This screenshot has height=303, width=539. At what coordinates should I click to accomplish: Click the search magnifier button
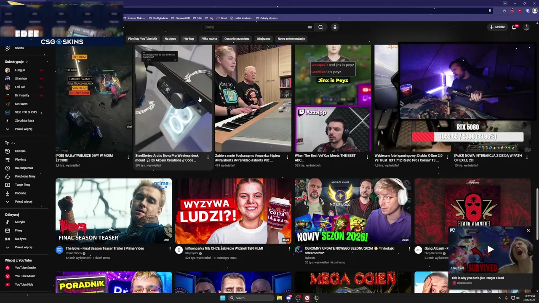pos(320,27)
